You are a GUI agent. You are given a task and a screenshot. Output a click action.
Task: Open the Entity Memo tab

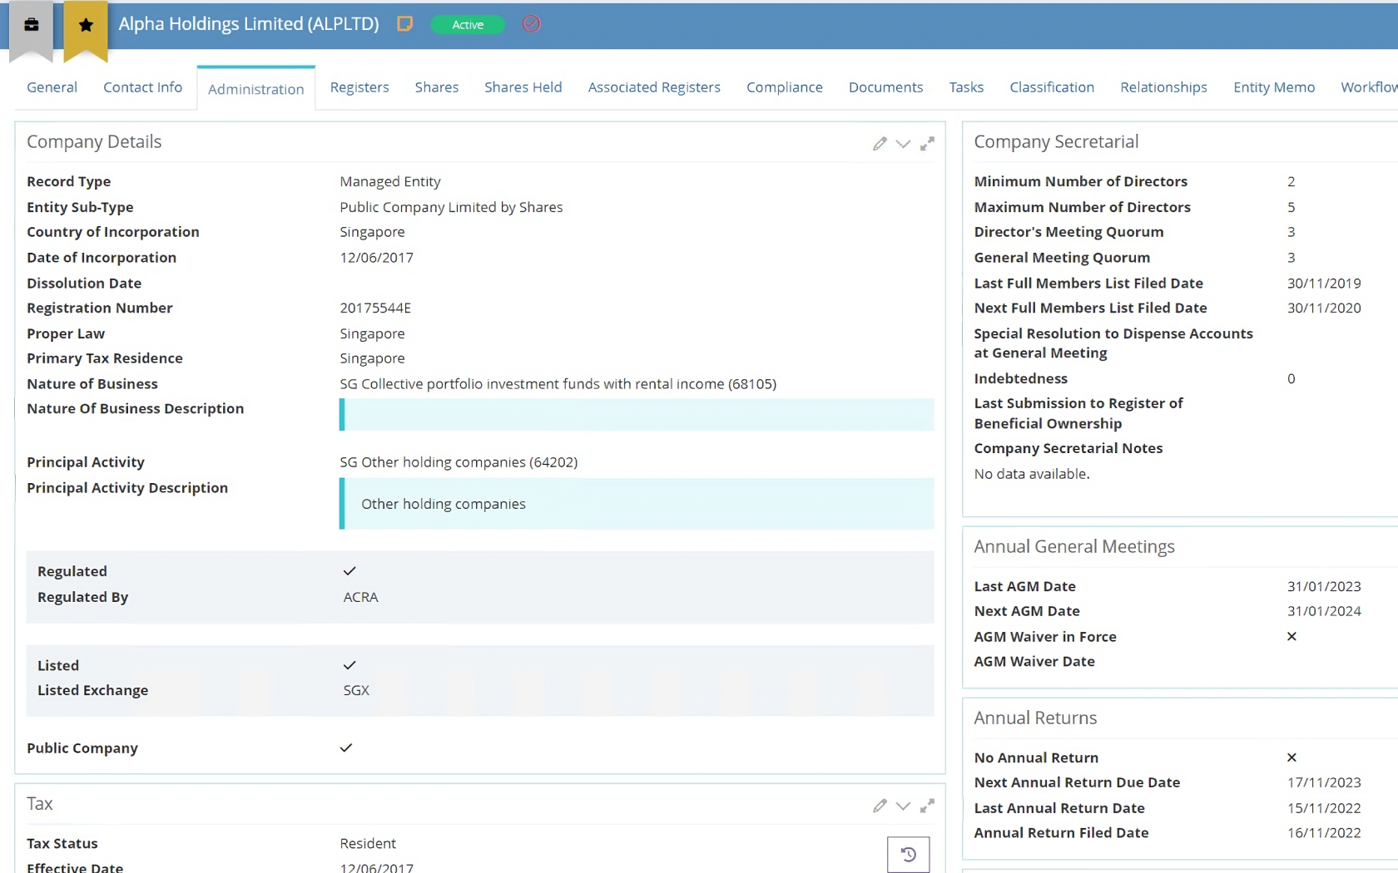tap(1273, 87)
